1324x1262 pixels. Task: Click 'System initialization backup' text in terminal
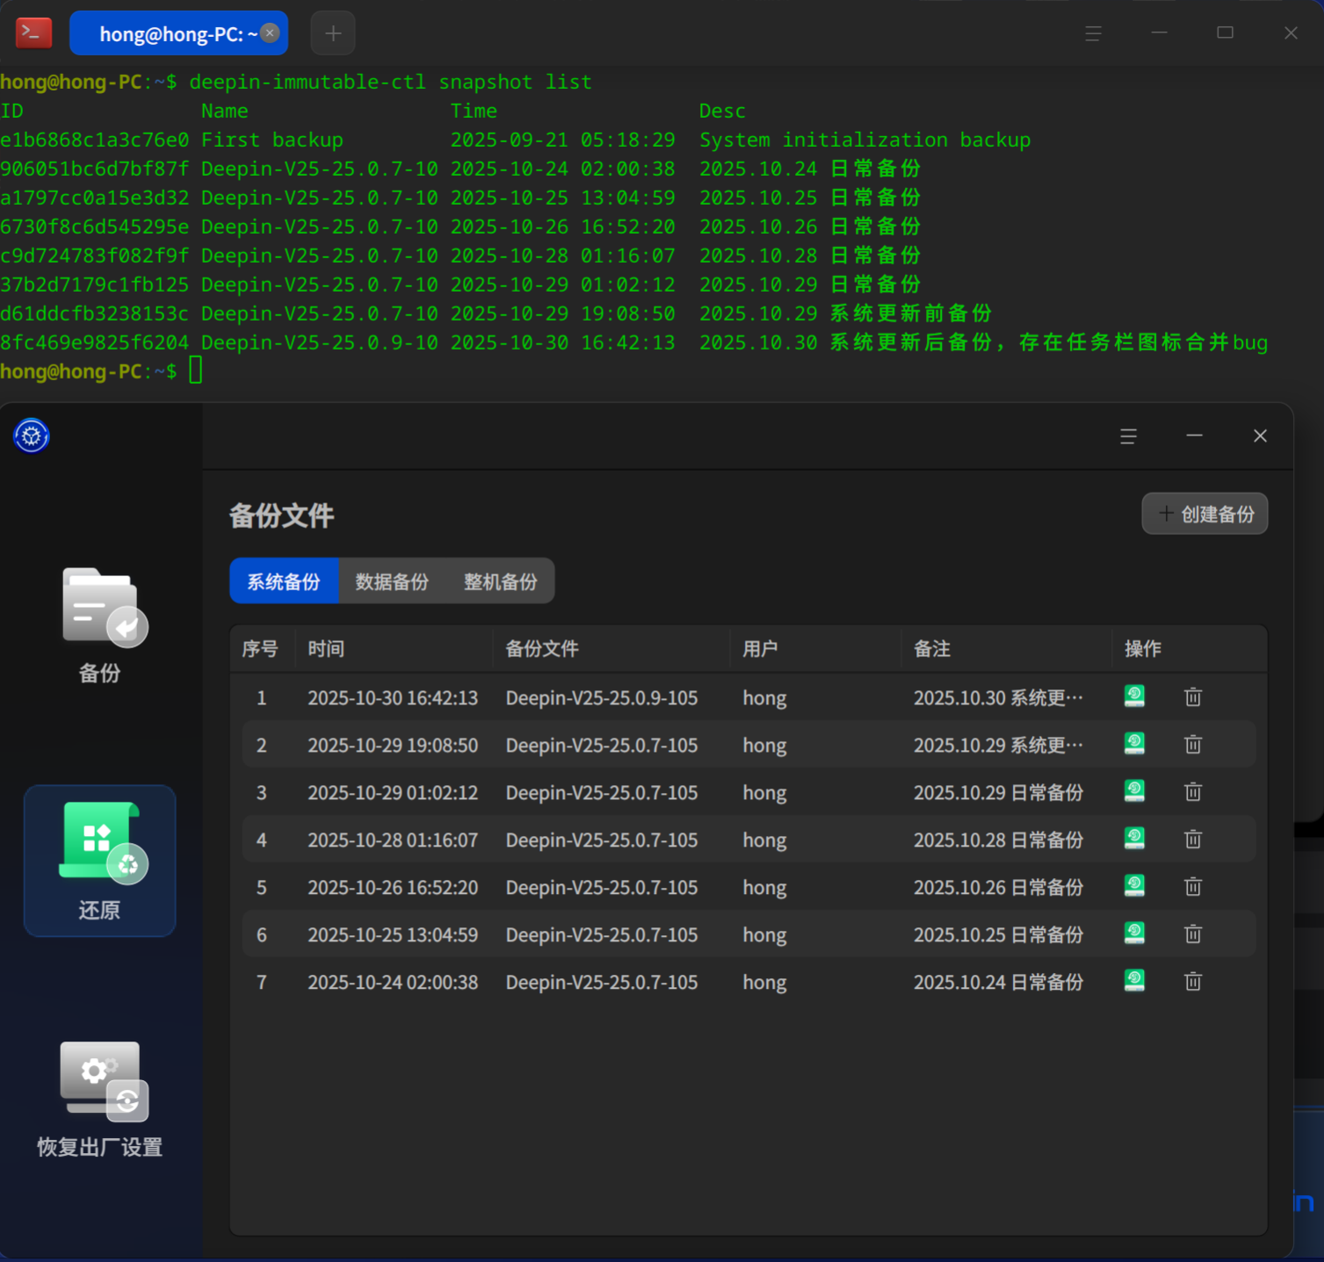pyautogui.click(x=865, y=140)
